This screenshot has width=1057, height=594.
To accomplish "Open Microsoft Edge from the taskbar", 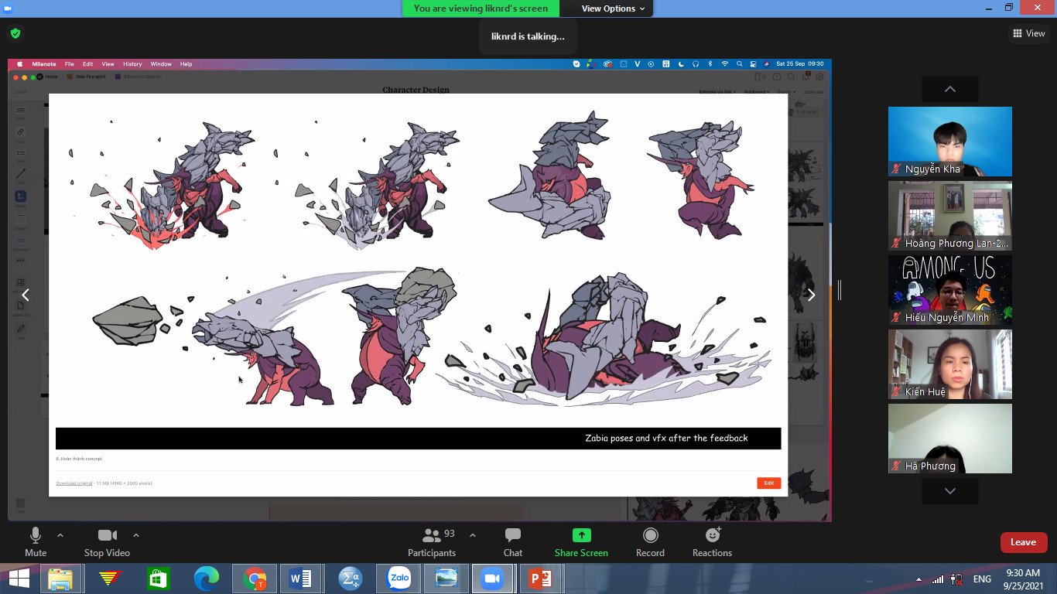I will pos(207,579).
